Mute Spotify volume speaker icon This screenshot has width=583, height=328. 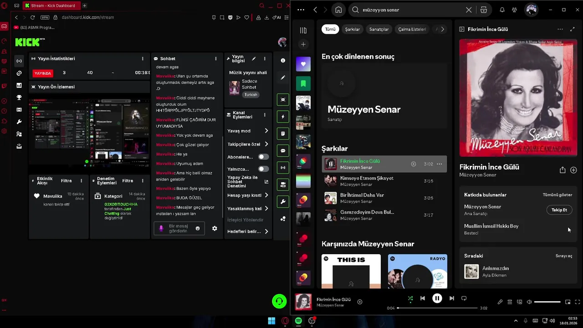529,302
